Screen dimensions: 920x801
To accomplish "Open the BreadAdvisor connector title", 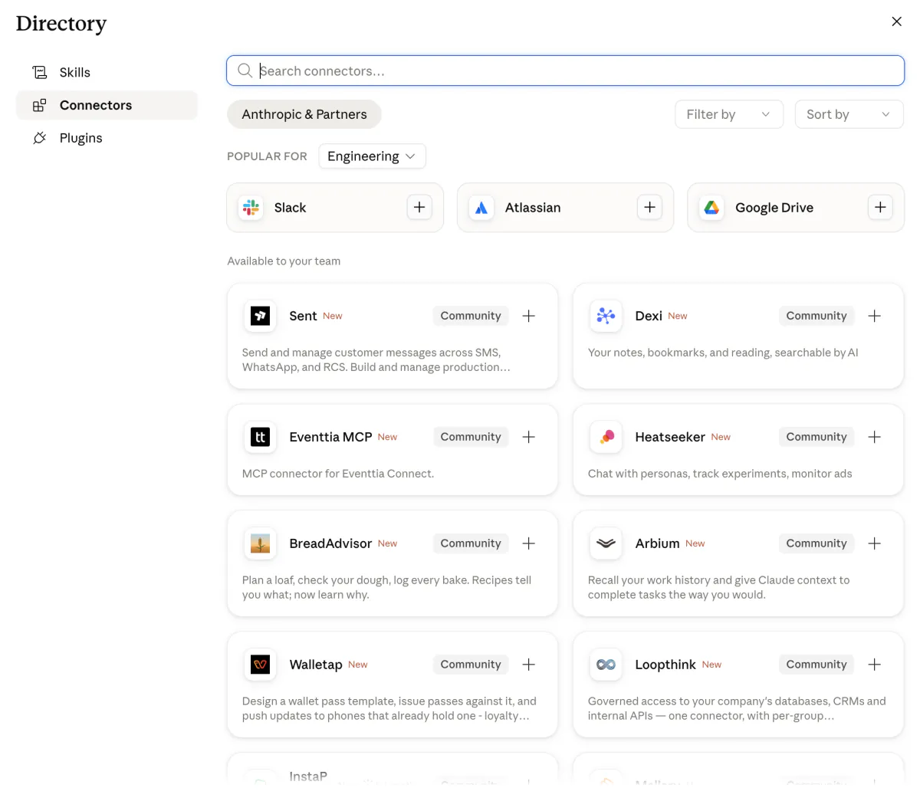I will point(330,543).
